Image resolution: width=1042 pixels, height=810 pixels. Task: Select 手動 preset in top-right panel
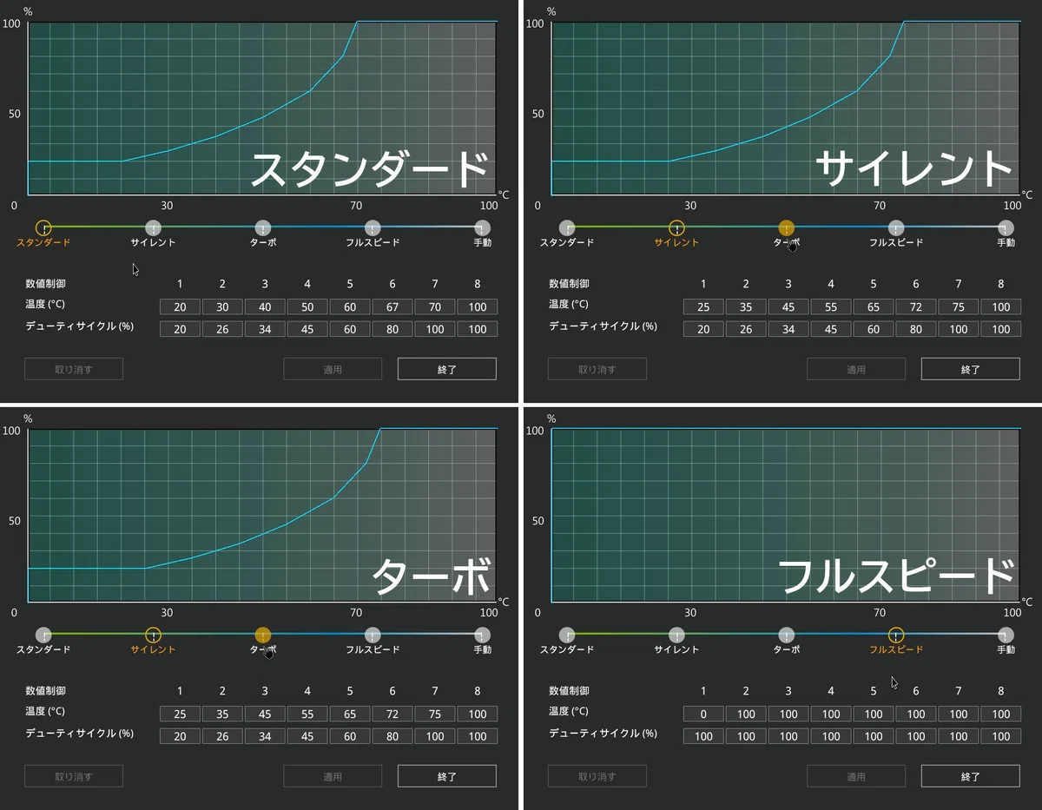(x=1006, y=227)
